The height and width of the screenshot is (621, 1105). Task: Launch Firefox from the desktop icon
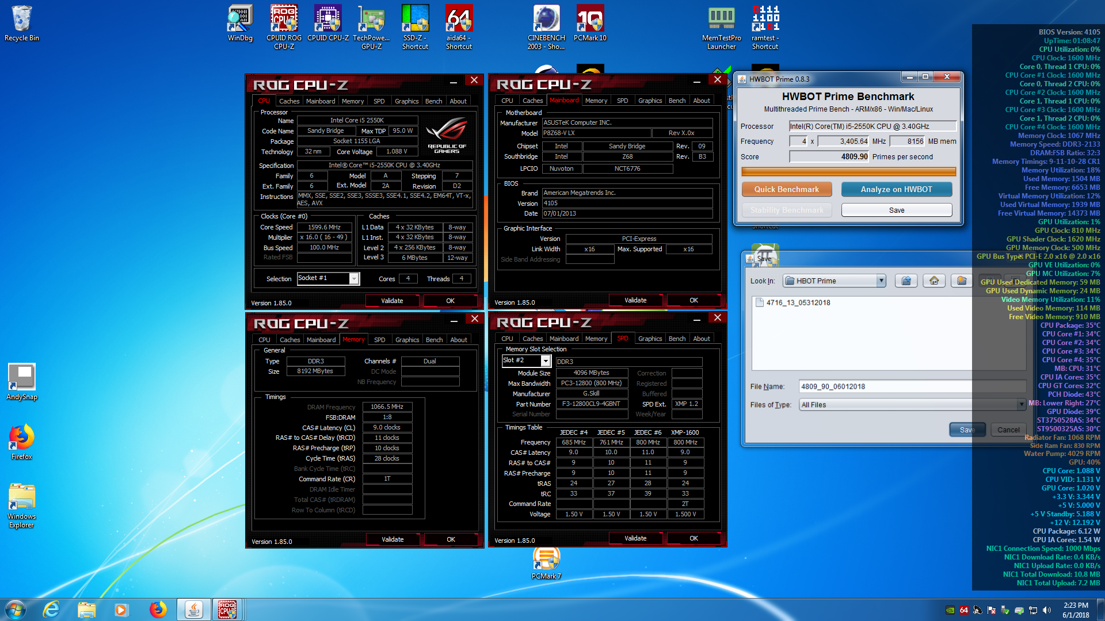pos(22,442)
